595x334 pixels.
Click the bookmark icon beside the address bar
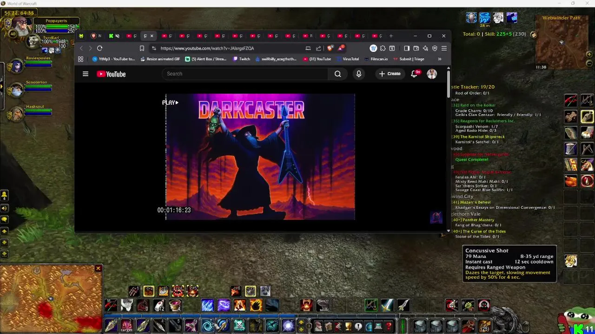coord(142,48)
